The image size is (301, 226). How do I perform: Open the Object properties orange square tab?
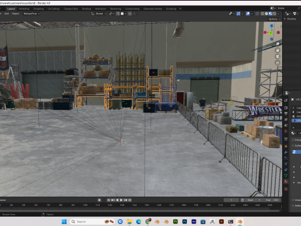click(286, 146)
